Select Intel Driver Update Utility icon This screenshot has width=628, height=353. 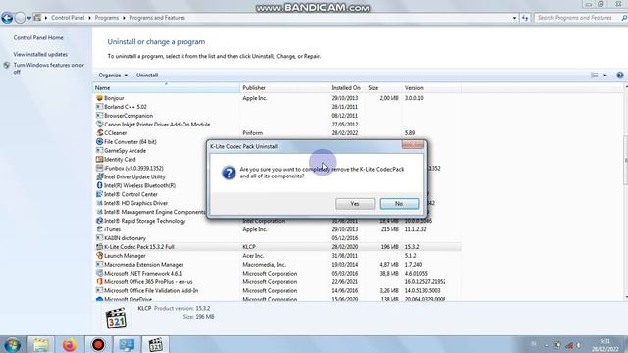99,176
